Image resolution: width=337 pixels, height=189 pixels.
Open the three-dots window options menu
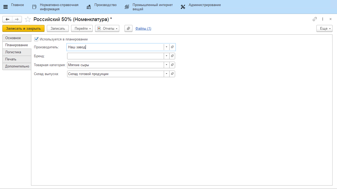click(323, 19)
